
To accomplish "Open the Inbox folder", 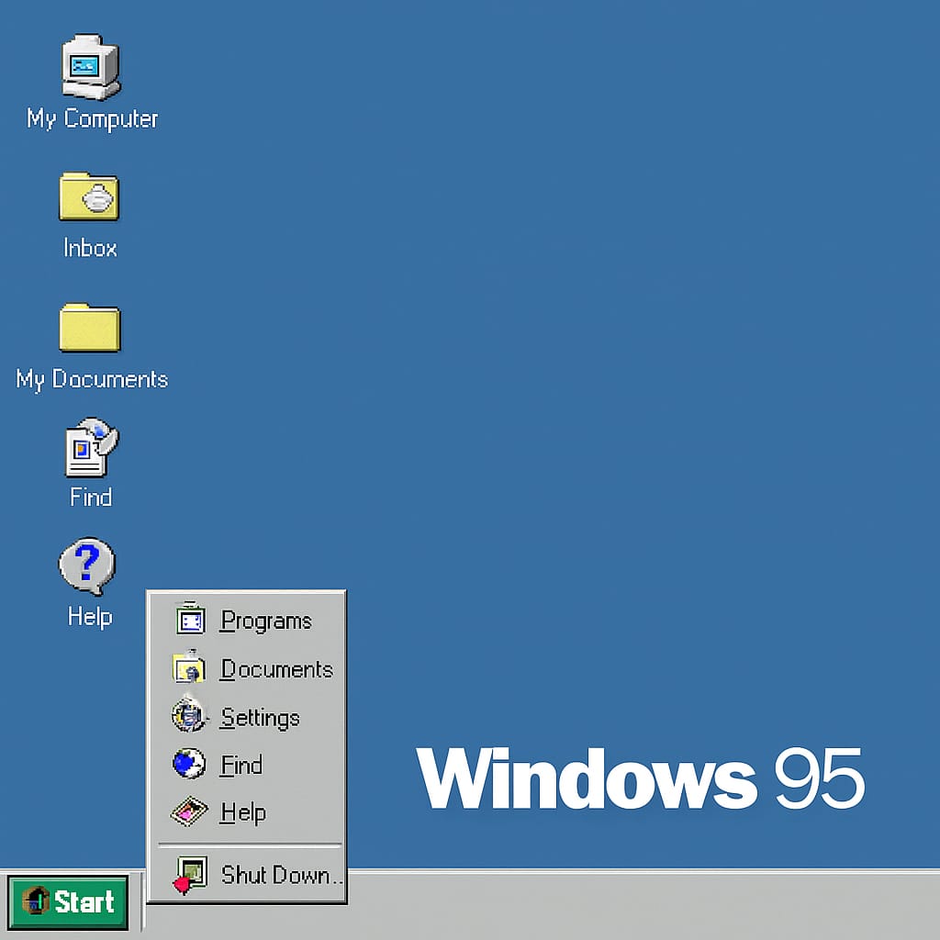I will point(88,197).
